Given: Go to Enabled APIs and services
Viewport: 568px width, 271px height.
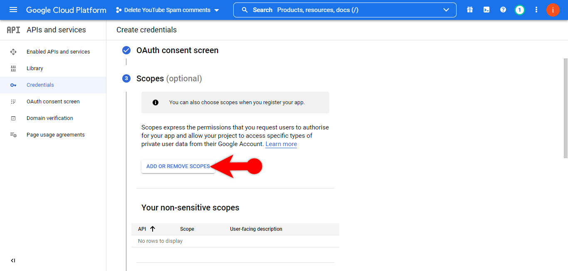Looking at the screenshot, I should (x=58, y=52).
